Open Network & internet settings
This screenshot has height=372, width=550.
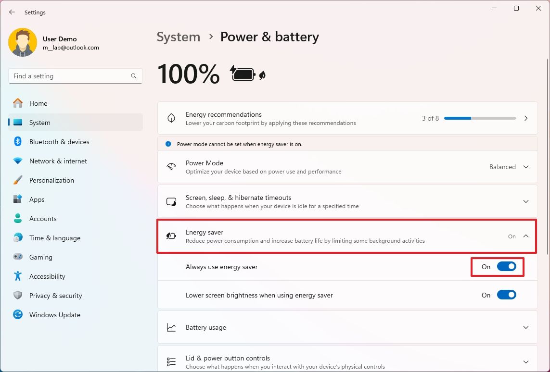point(58,161)
